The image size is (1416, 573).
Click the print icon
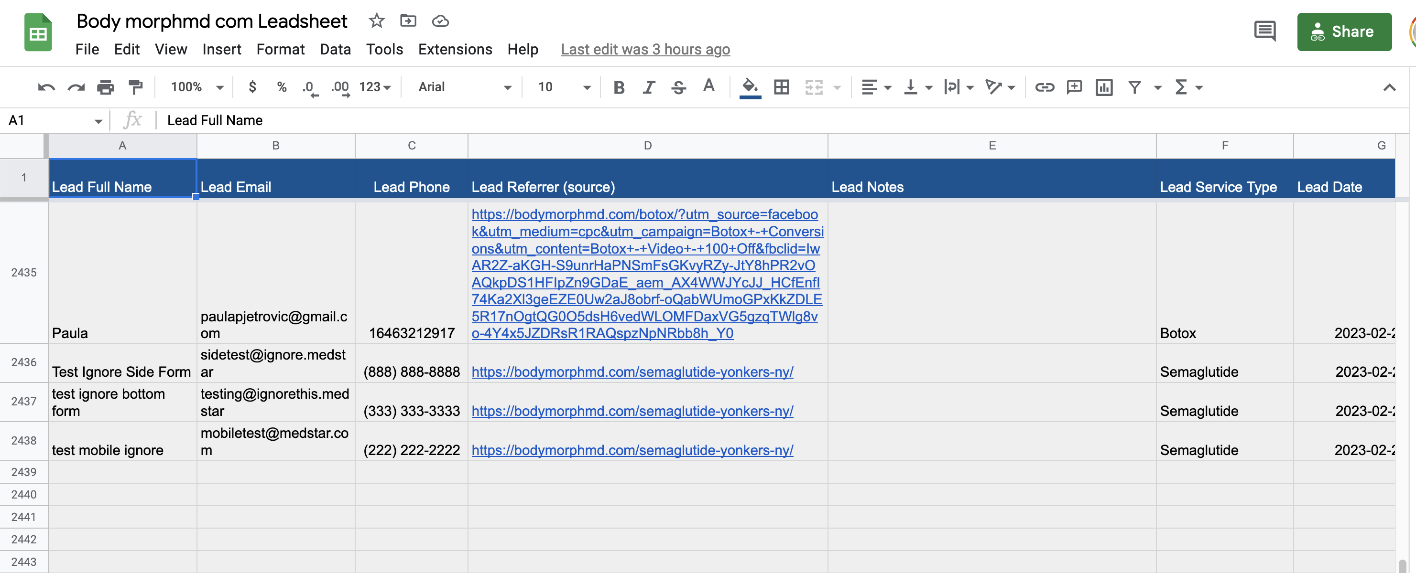point(106,87)
